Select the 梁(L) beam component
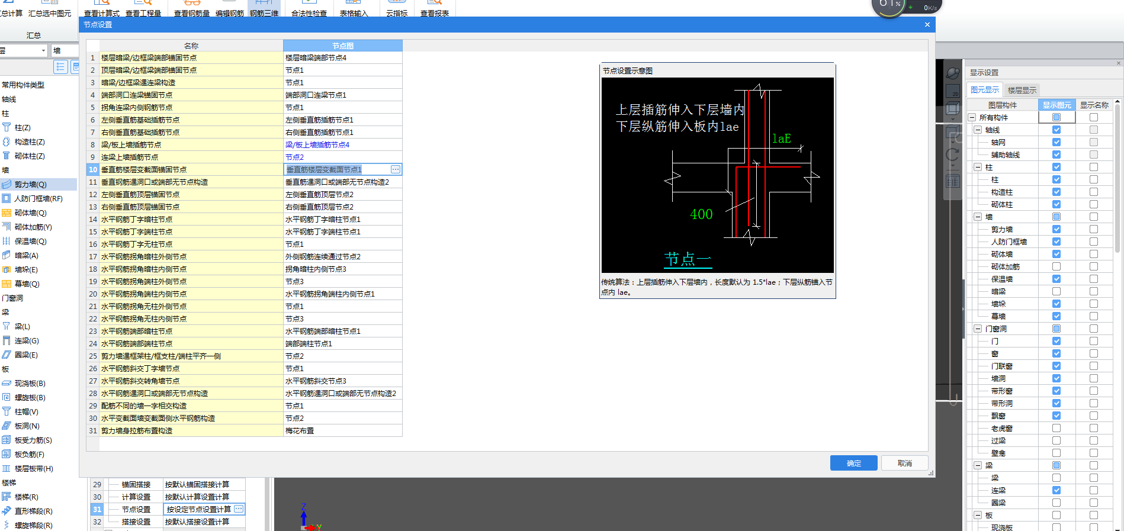The width and height of the screenshot is (1124, 531). 22,326
